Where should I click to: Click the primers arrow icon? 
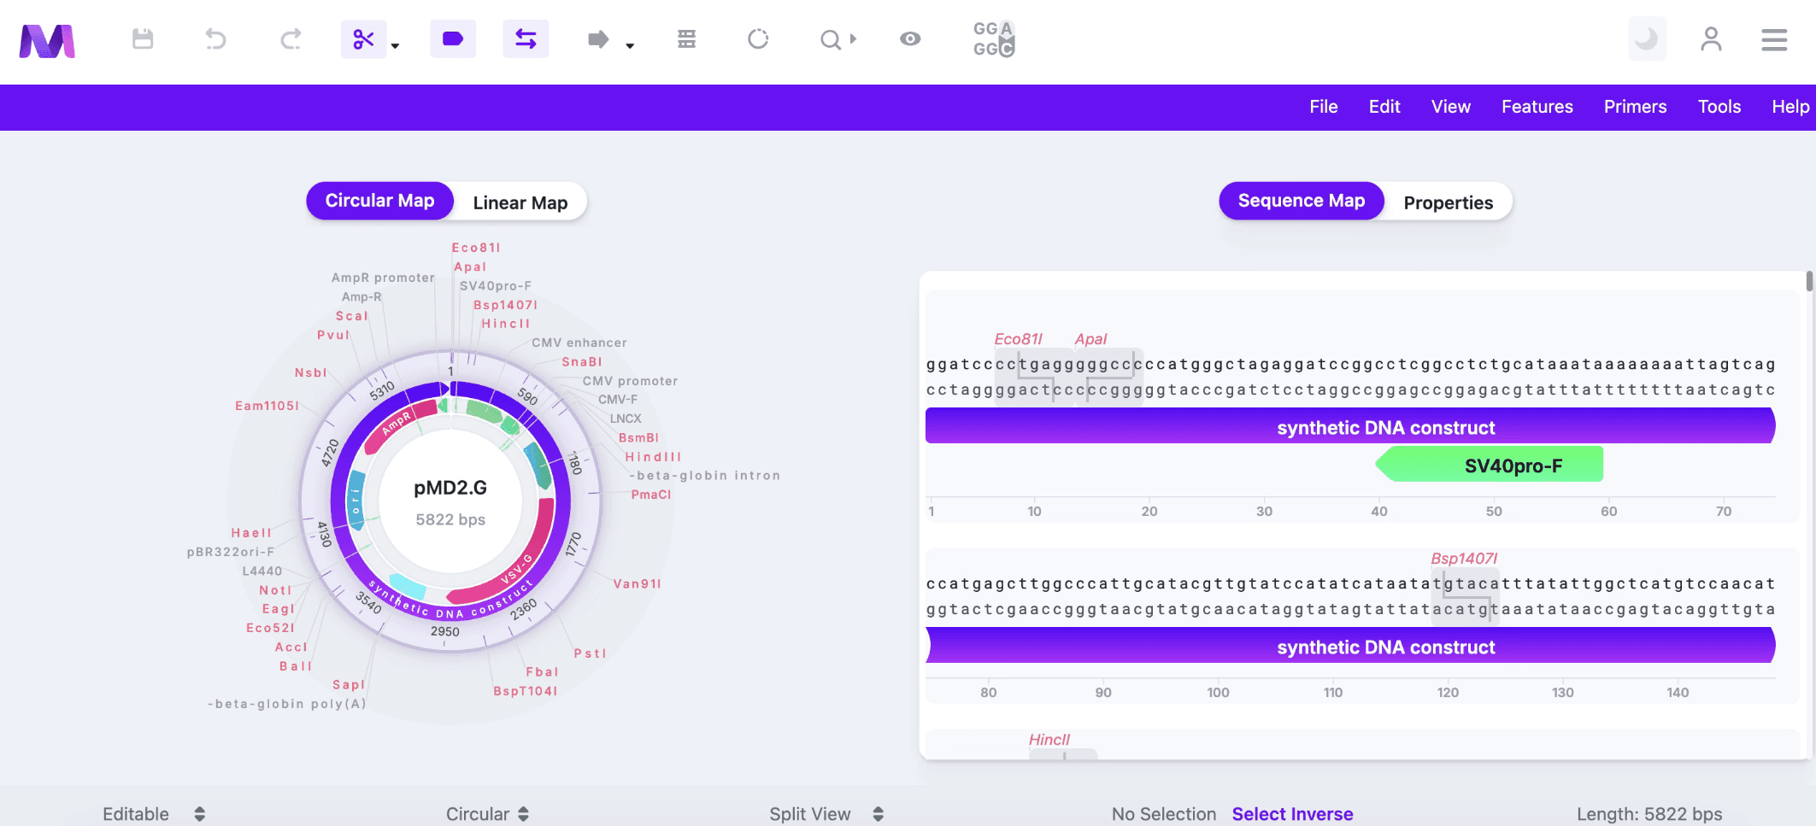click(598, 39)
